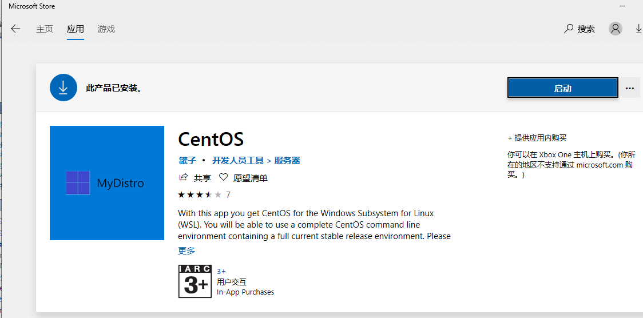This screenshot has height=318, width=643.
Task: Toggle the 愿望清单 wishlist heart
Action: 224,178
